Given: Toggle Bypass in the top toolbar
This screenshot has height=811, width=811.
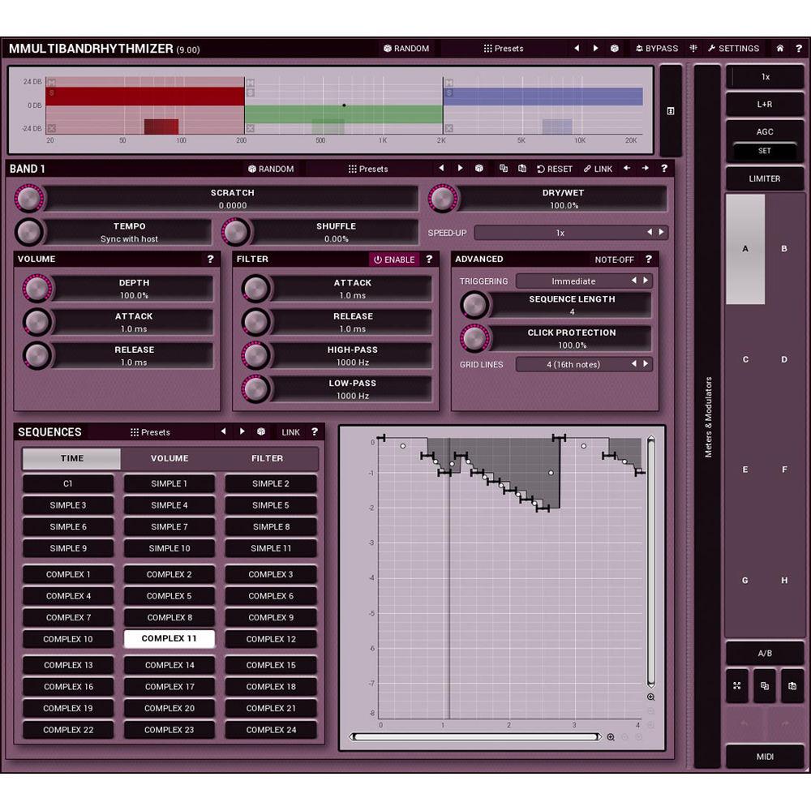Looking at the screenshot, I should click(657, 48).
